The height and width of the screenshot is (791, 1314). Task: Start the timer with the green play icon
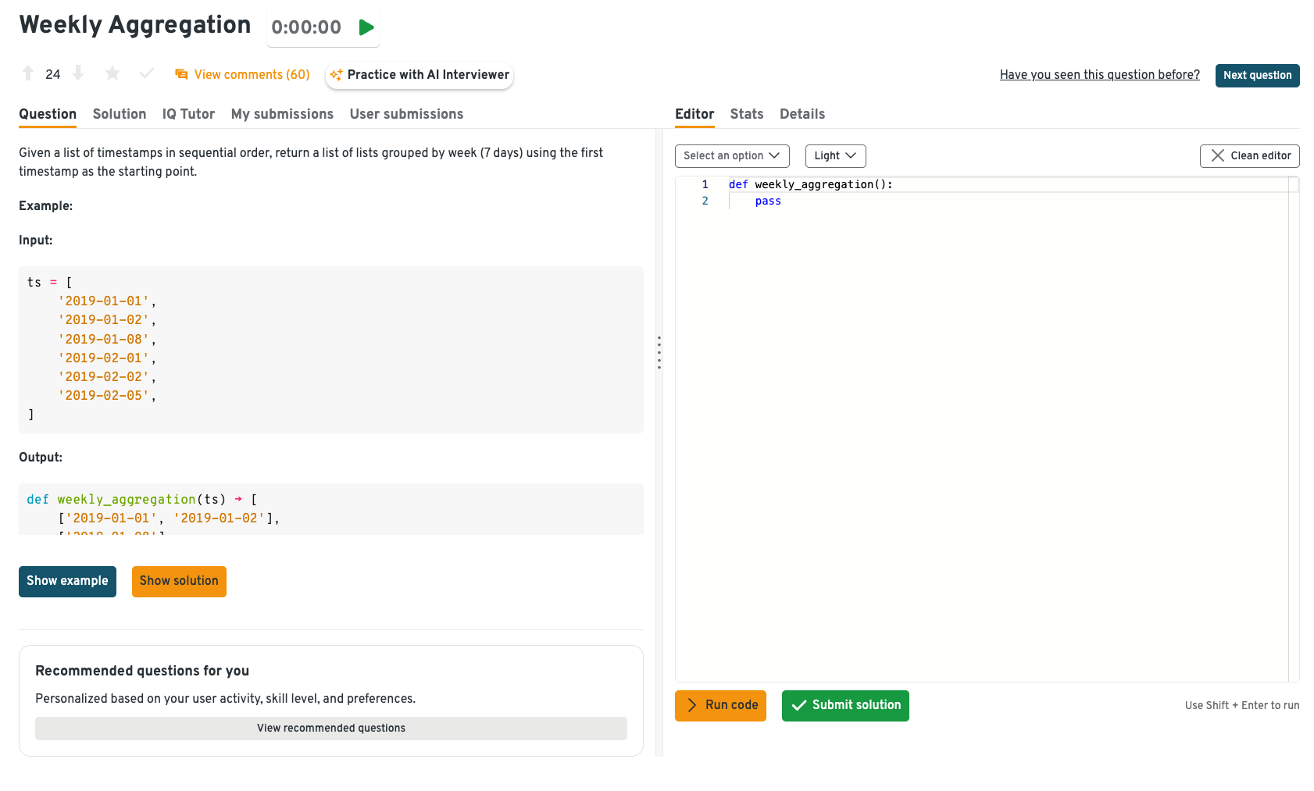pyautogui.click(x=366, y=27)
